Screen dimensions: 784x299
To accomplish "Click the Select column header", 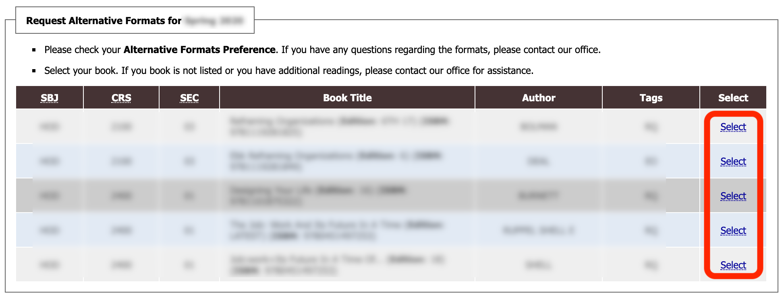I will [733, 97].
